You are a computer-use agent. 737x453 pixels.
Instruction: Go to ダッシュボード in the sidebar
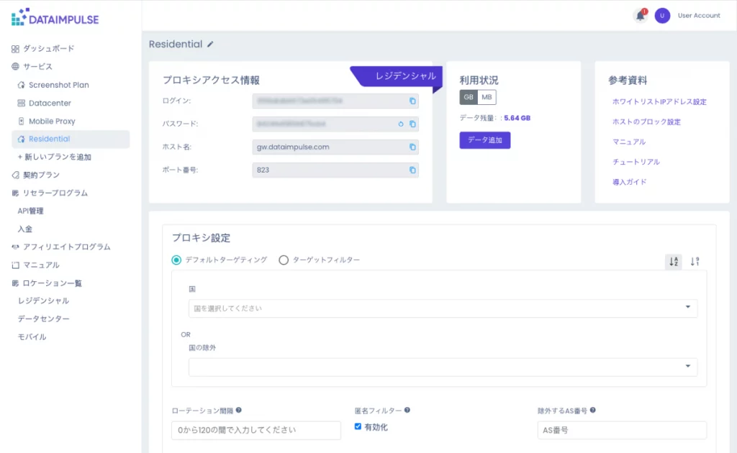(x=48, y=49)
